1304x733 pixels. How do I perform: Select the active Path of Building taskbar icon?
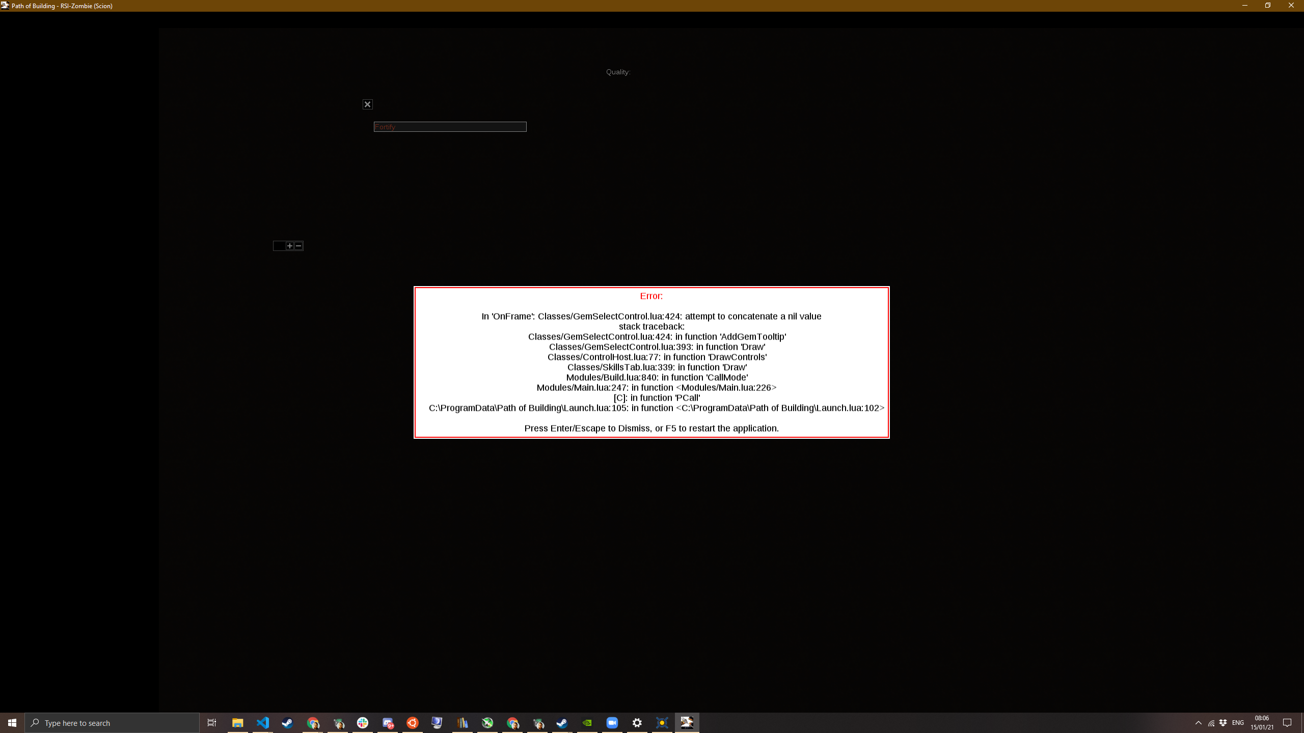[687, 723]
